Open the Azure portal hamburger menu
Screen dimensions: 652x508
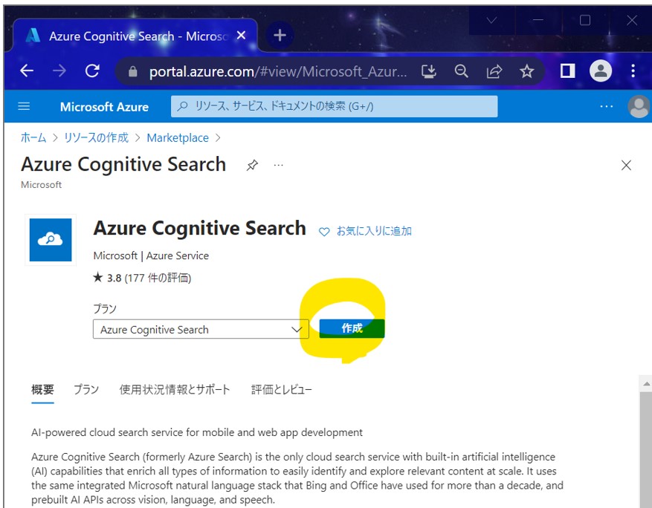[x=24, y=106]
